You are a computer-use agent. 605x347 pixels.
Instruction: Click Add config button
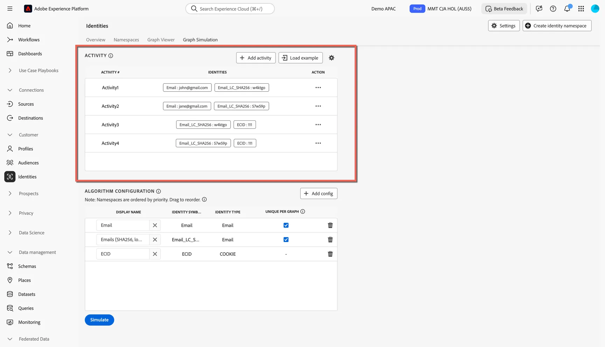tap(319, 193)
